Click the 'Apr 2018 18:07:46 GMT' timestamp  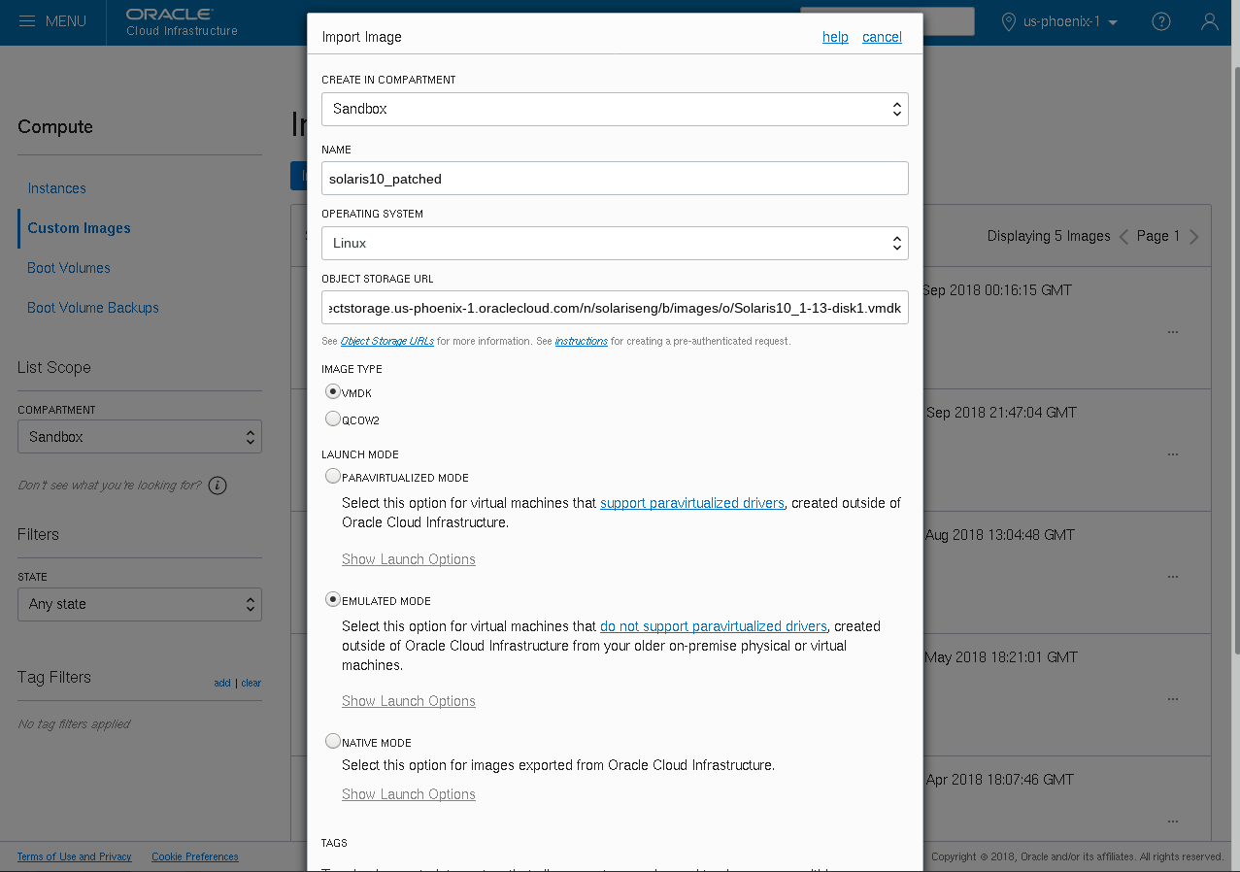point(1000,780)
